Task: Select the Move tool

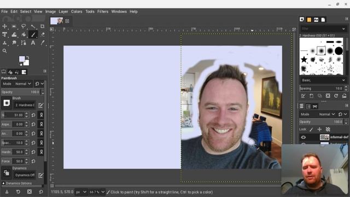Action: (x=4, y=26)
